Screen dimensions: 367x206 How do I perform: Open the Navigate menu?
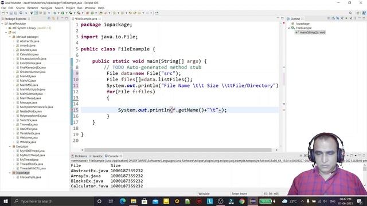tap(46, 8)
